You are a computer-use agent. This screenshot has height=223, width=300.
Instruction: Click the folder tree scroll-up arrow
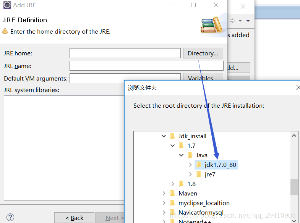click(294, 136)
